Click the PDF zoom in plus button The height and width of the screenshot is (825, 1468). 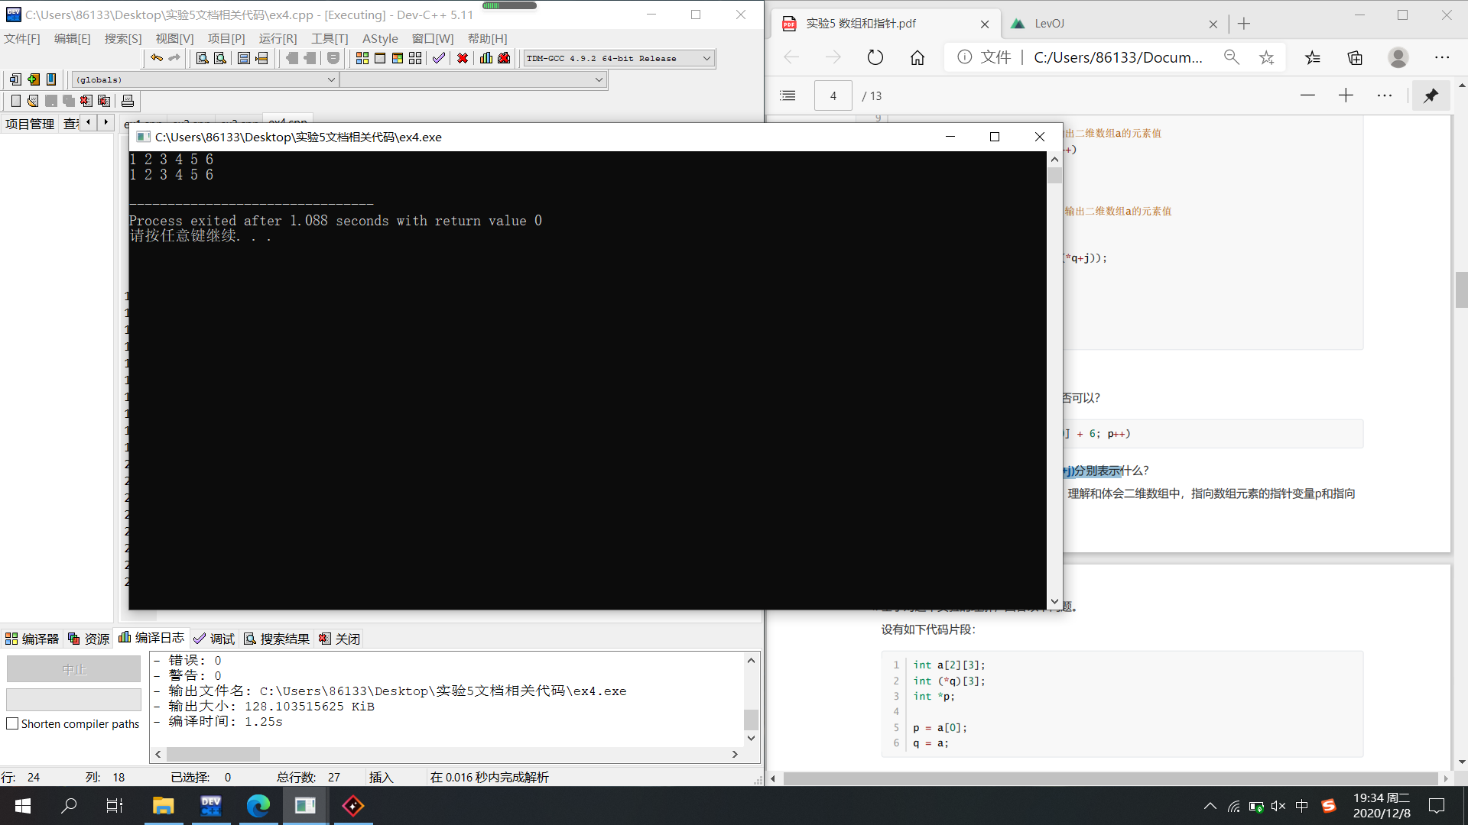click(x=1346, y=95)
